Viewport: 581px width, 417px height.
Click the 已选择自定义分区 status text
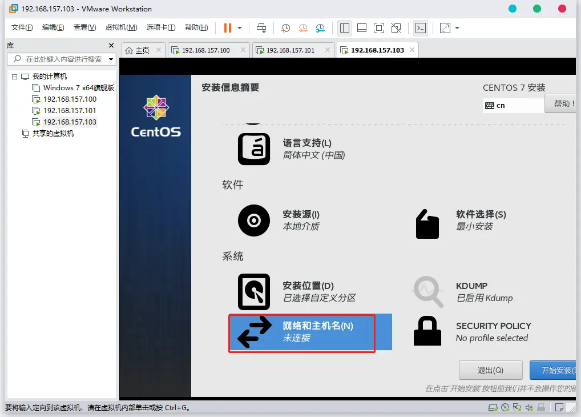(319, 298)
